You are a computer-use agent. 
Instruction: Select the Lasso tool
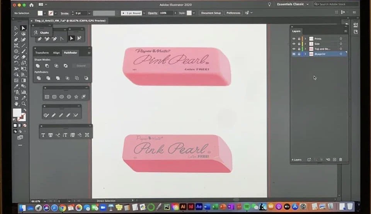click(x=24, y=34)
